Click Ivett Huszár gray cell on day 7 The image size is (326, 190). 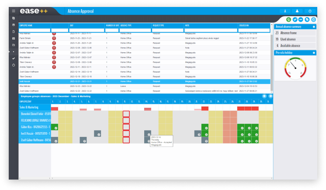click(x=97, y=133)
